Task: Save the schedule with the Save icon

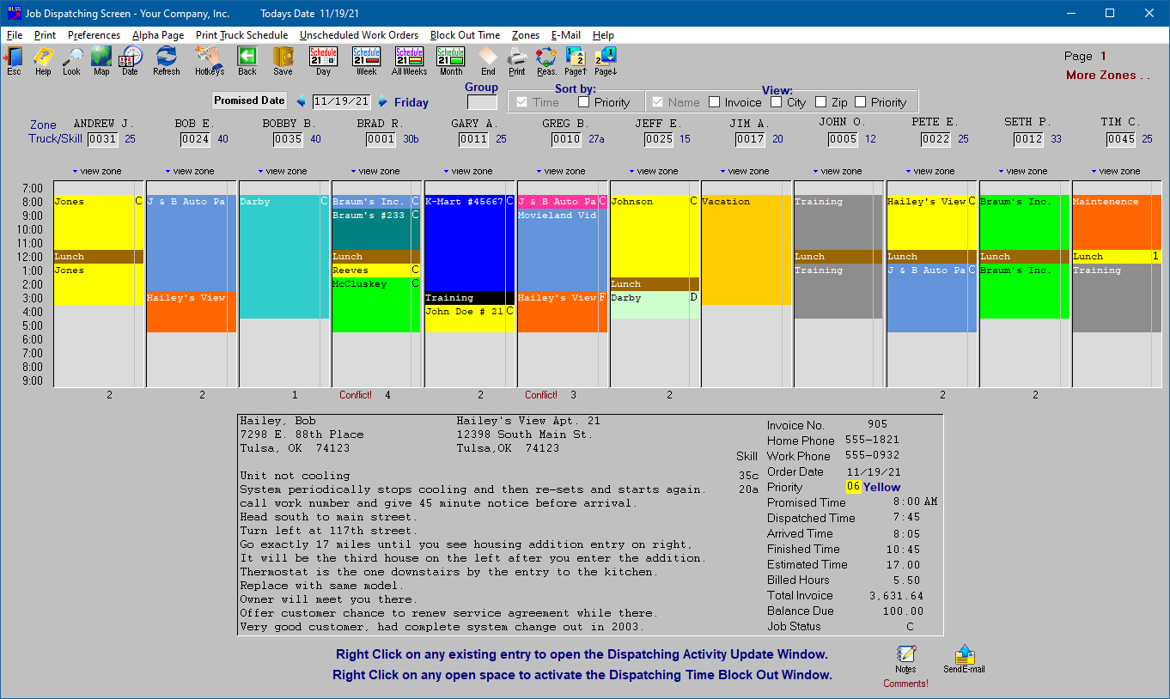Action: pyautogui.click(x=283, y=60)
